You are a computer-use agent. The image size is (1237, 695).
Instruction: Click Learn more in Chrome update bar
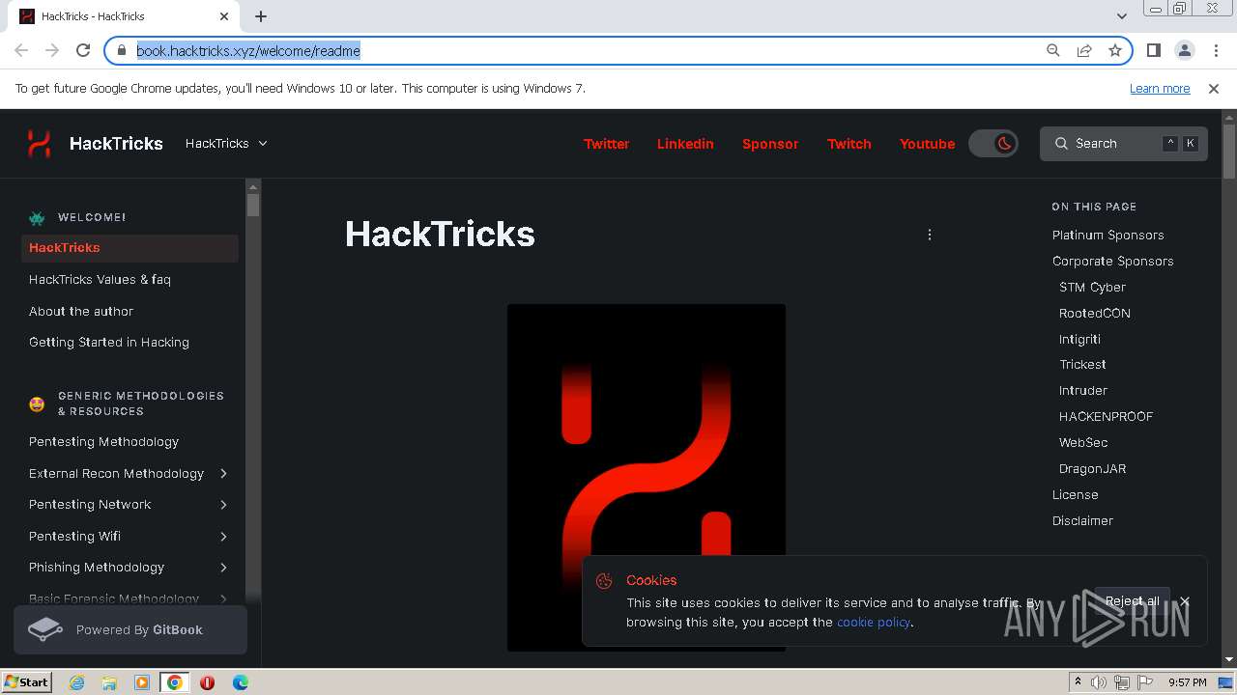1160,88
